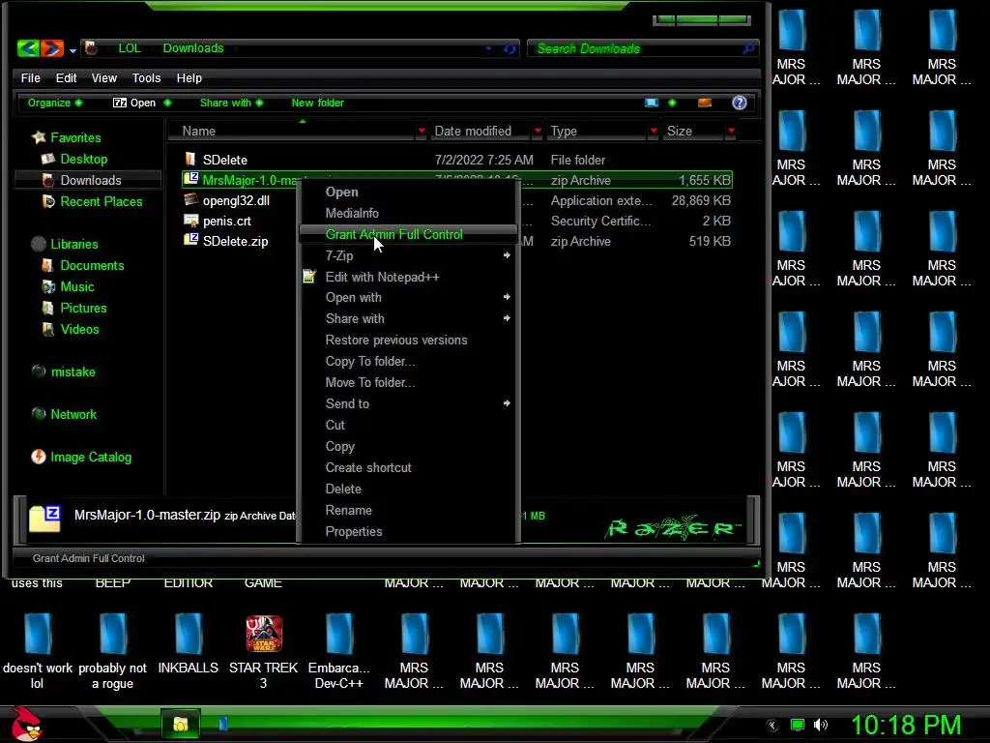The image size is (990, 743).
Task: Open the view options dropdown arrow
Action: (x=672, y=103)
